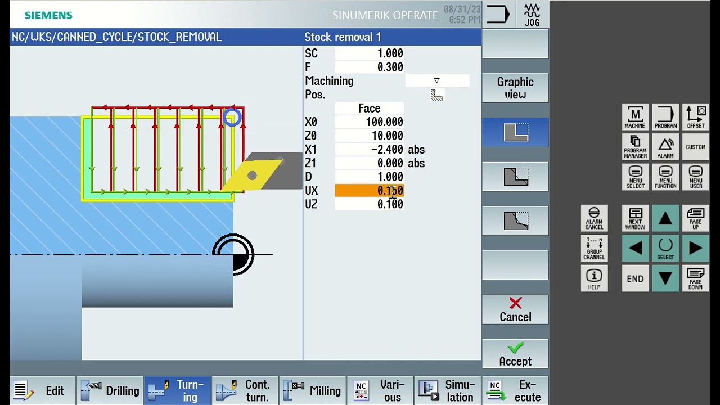The image size is (720, 405).
Task: Open the Various softkey
Action: 380,390
